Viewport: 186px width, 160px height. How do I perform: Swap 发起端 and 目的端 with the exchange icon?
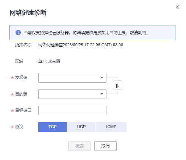tap(117, 85)
